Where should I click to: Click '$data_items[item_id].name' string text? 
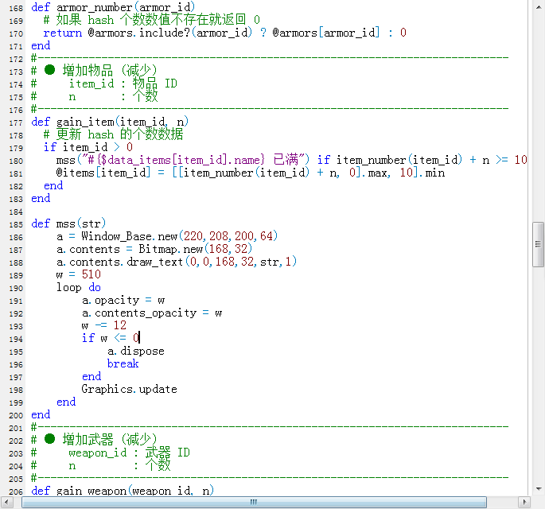[x=183, y=160]
